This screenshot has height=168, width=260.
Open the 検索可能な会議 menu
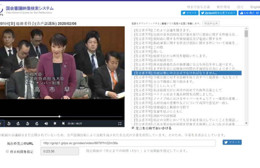point(198,7)
